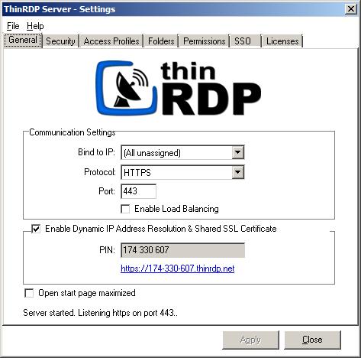Click the Apply button
Viewport: 361px width, 358px height.
click(x=250, y=340)
